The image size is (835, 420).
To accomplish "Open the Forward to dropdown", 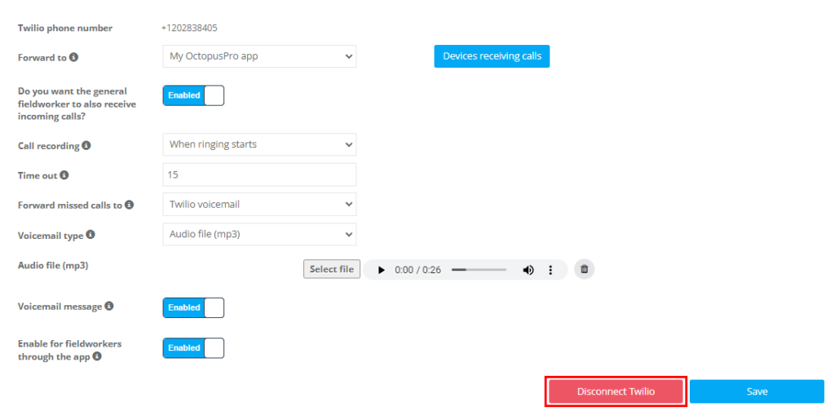I will pyautogui.click(x=259, y=56).
